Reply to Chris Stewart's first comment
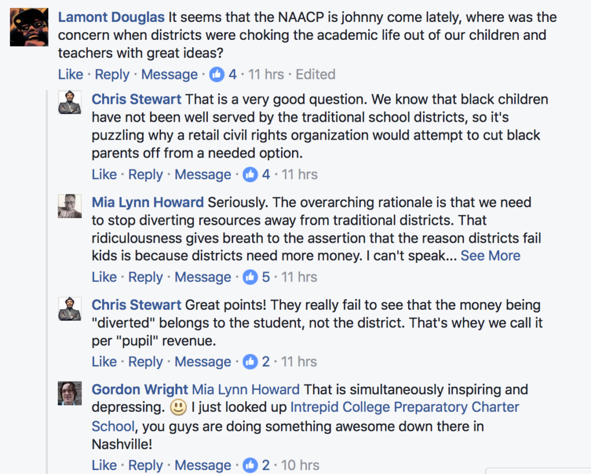Screen dimensions: 591x474 pyautogui.click(x=145, y=174)
